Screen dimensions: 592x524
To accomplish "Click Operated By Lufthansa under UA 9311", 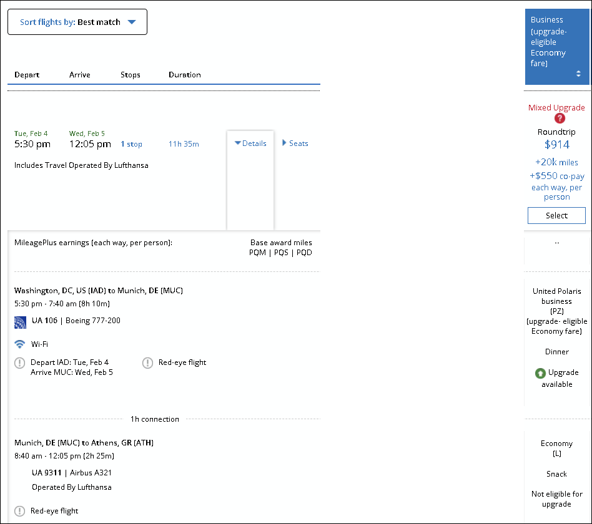I will (x=72, y=487).
